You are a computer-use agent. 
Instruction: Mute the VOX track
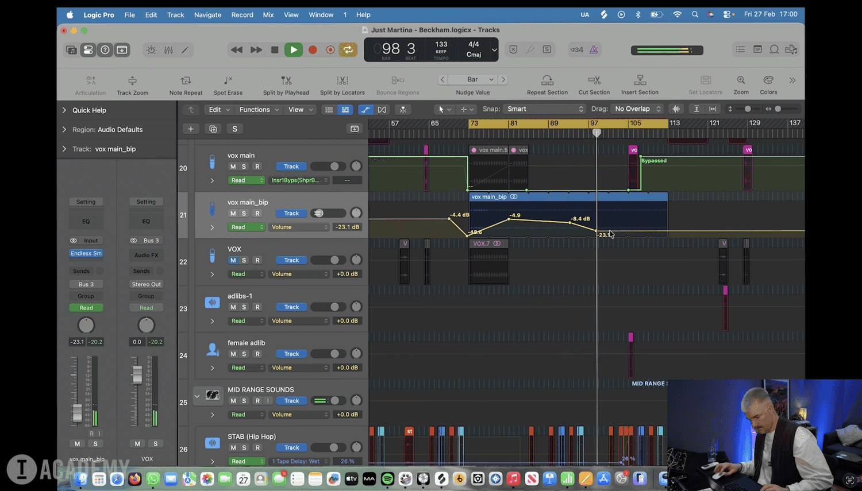point(233,260)
